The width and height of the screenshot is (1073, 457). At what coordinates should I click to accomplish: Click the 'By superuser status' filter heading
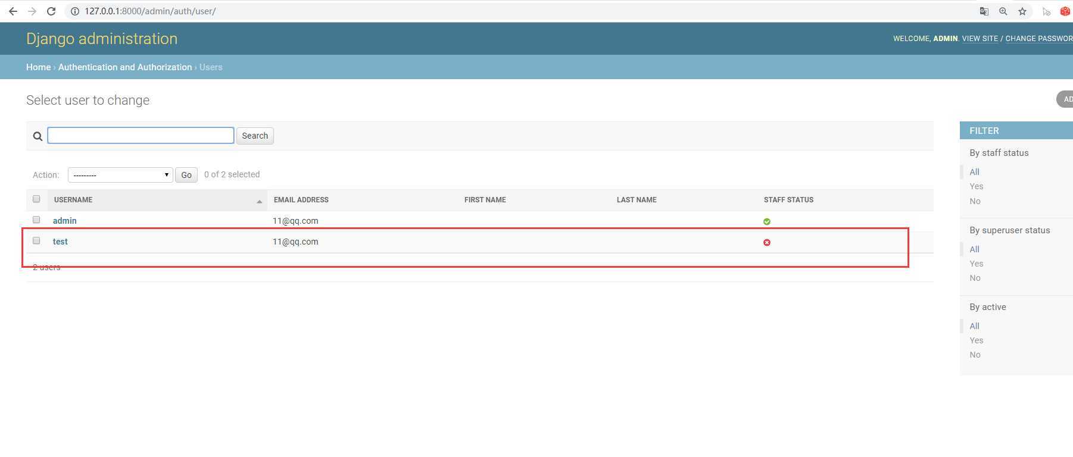tap(1010, 230)
